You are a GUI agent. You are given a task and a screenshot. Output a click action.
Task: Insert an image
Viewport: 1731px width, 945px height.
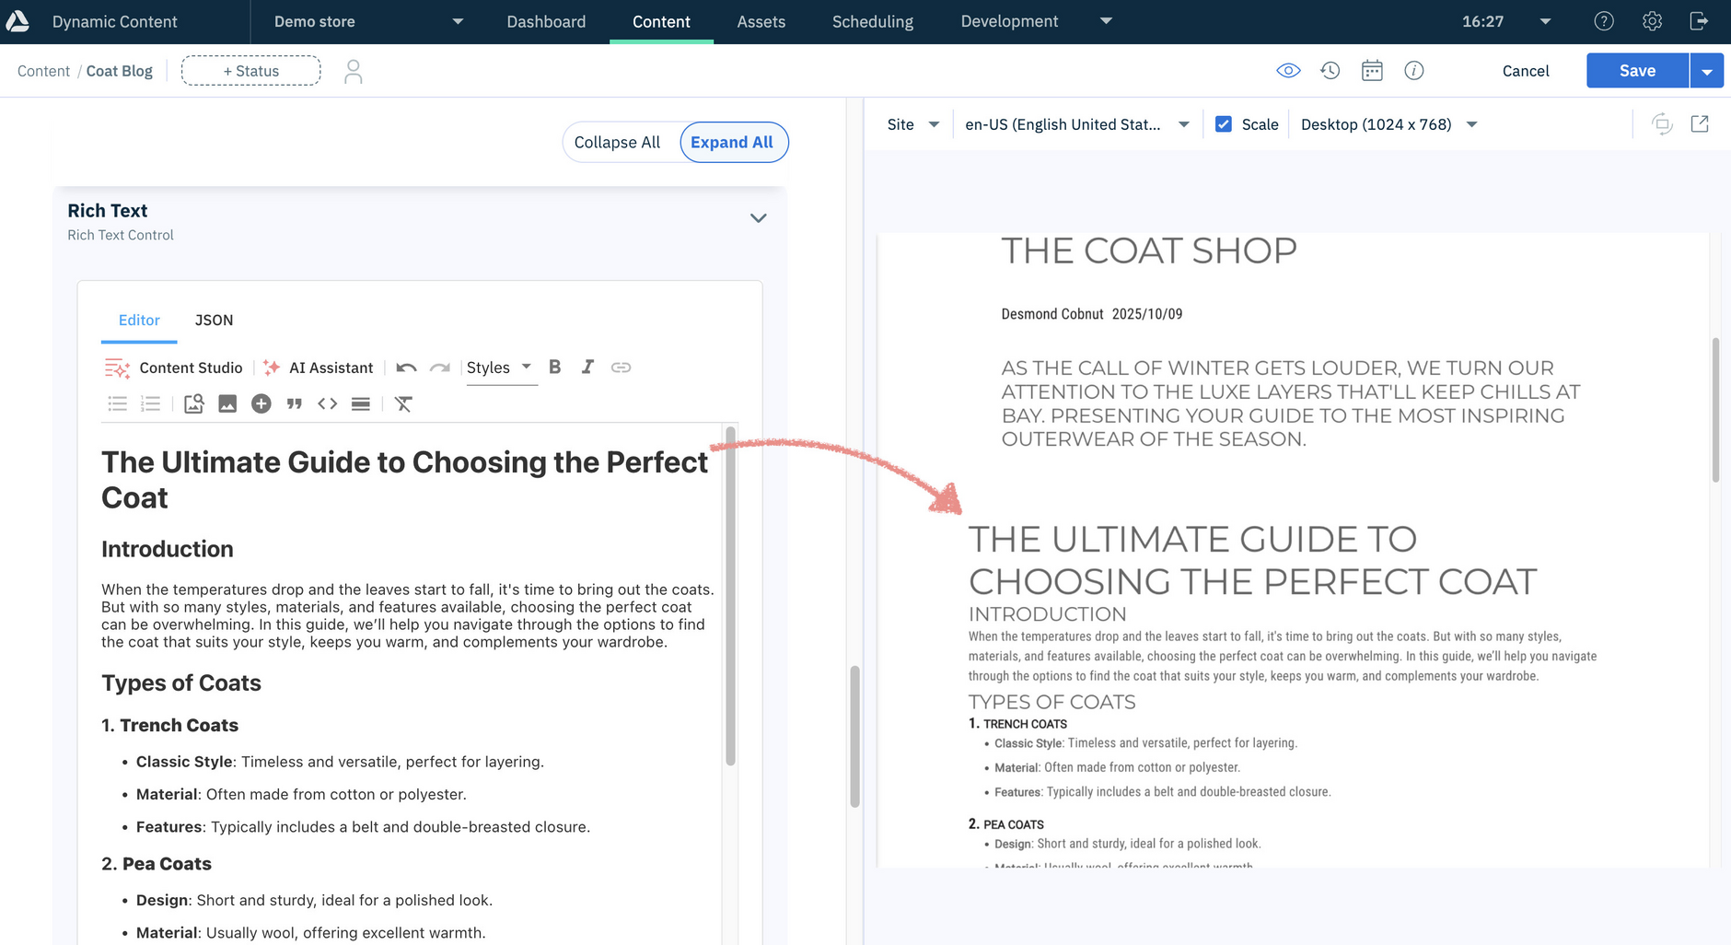[227, 403]
